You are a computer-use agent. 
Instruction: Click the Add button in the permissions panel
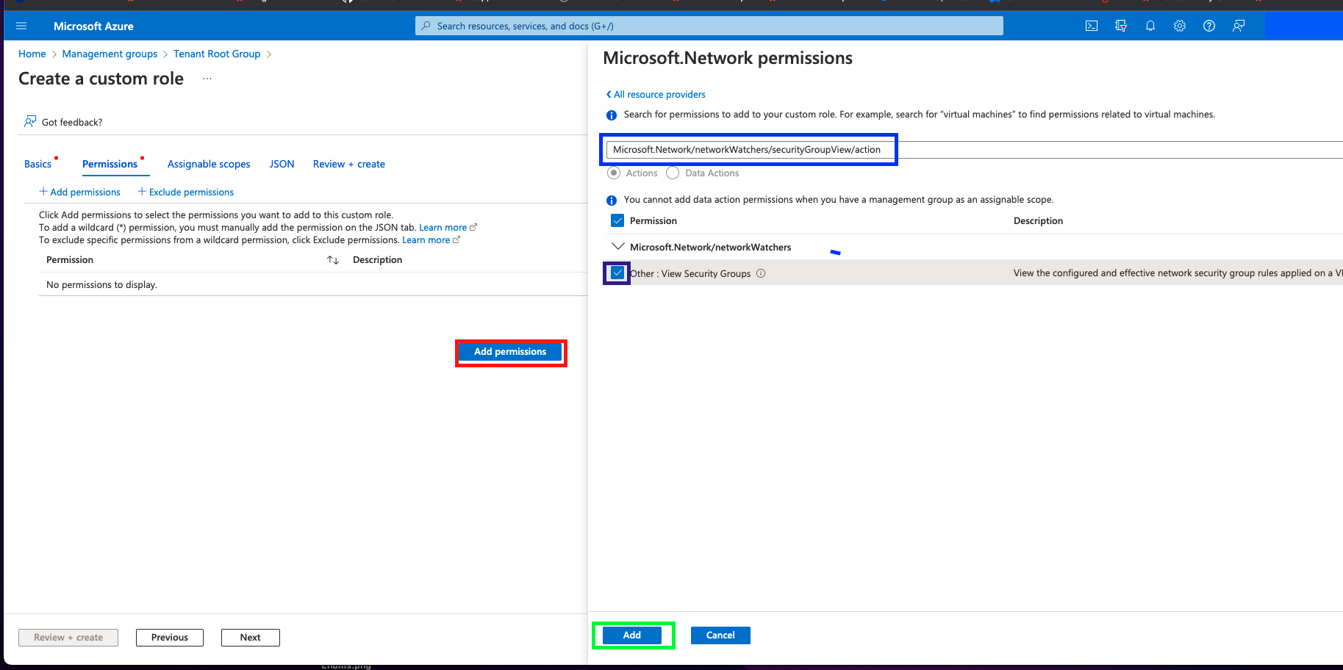[632, 635]
